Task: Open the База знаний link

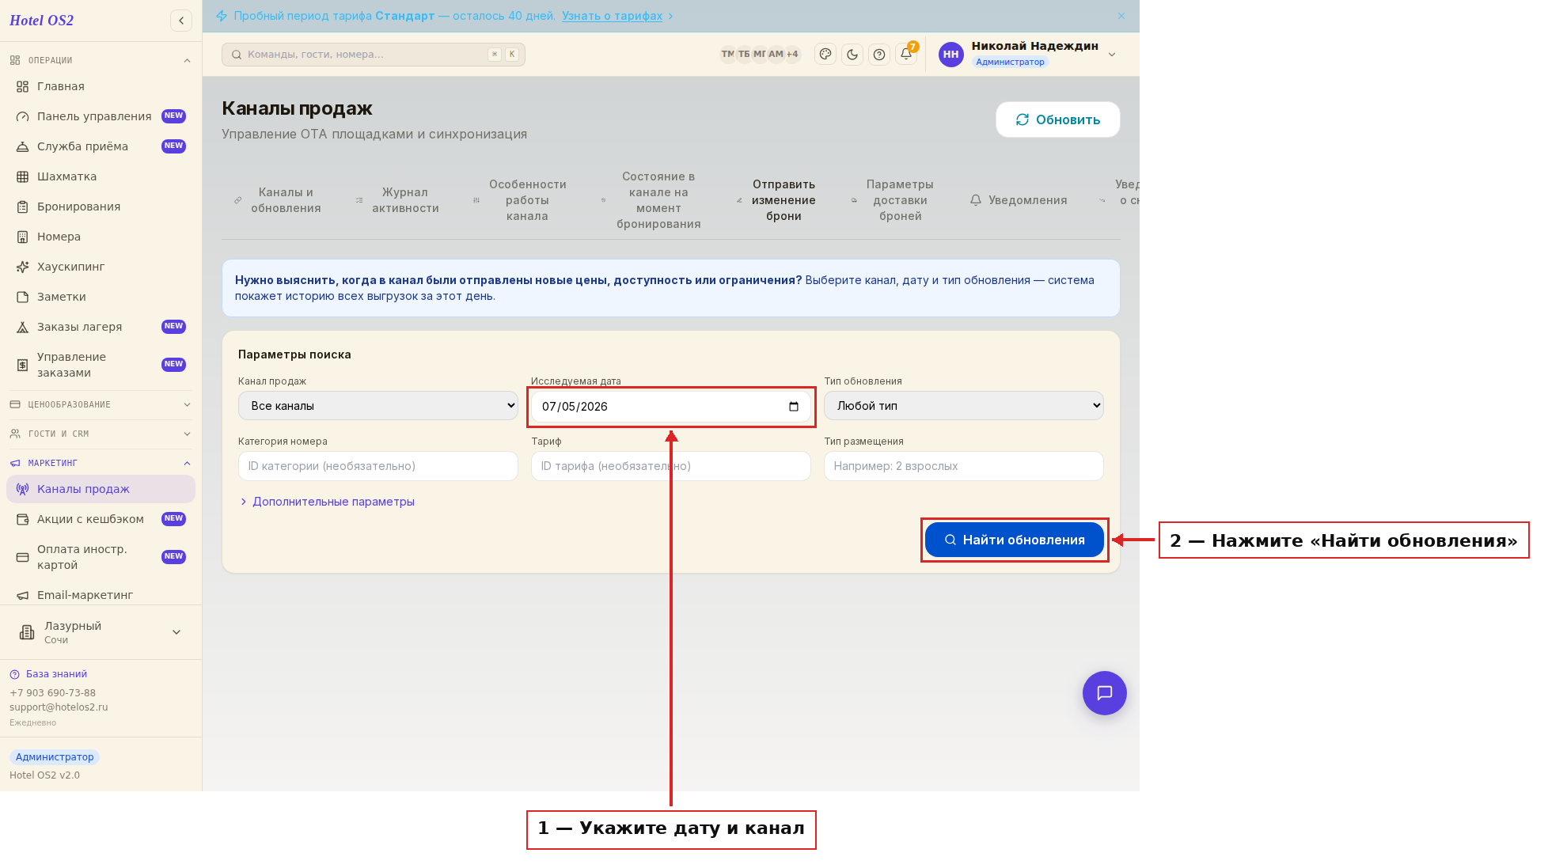Action: (49, 674)
